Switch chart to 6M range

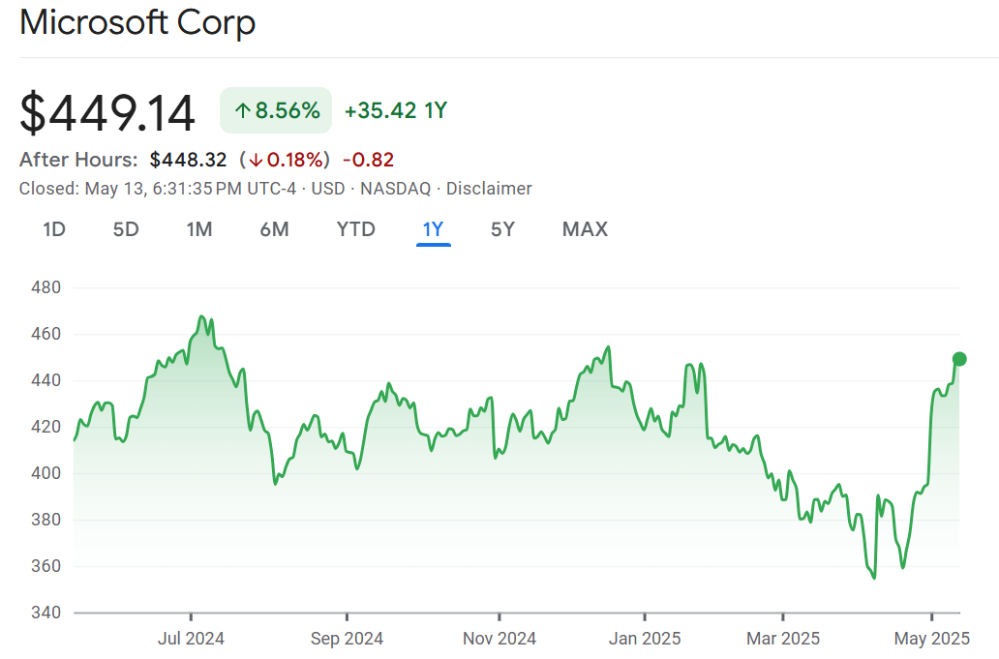274,229
